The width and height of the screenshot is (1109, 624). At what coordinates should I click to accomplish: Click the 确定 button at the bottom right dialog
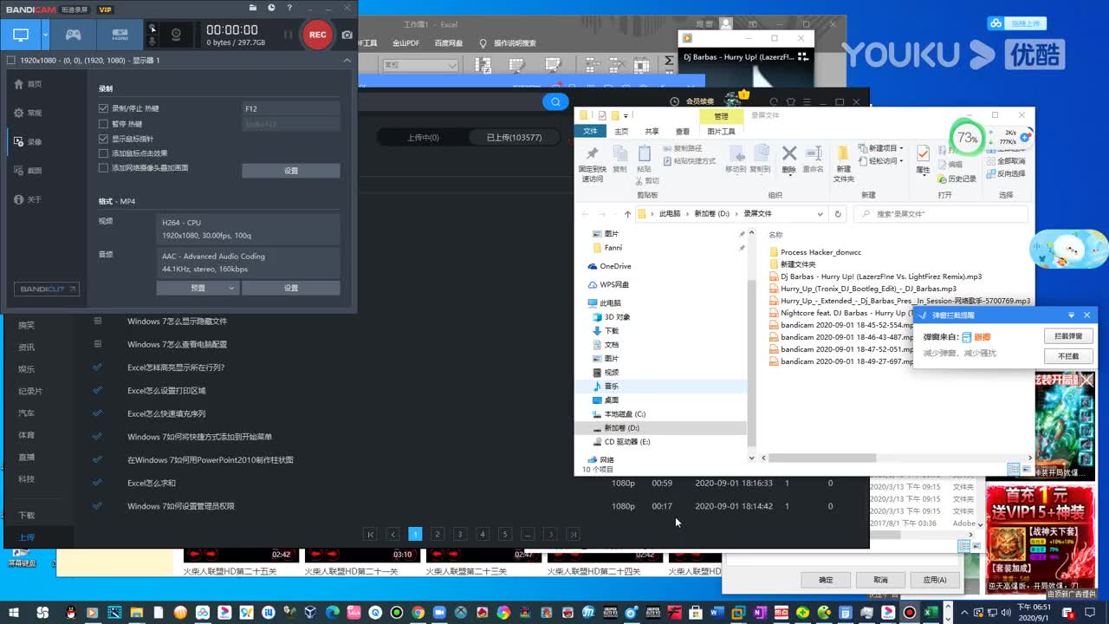coord(824,579)
